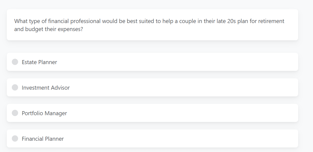The width and height of the screenshot is (313, 152).
Task: Select the Financial Planner radio button
Action: 15,138
